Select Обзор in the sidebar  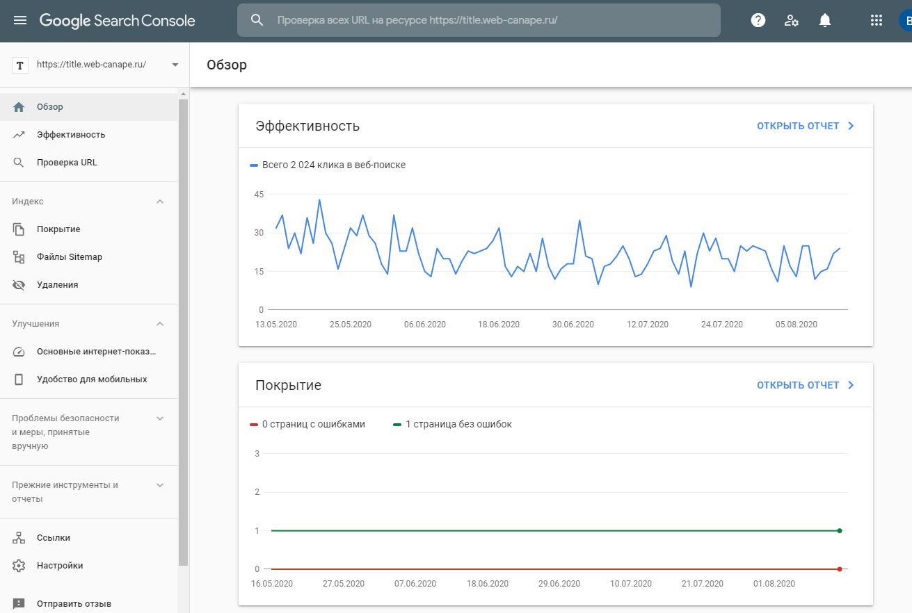(x=89, y=107)
